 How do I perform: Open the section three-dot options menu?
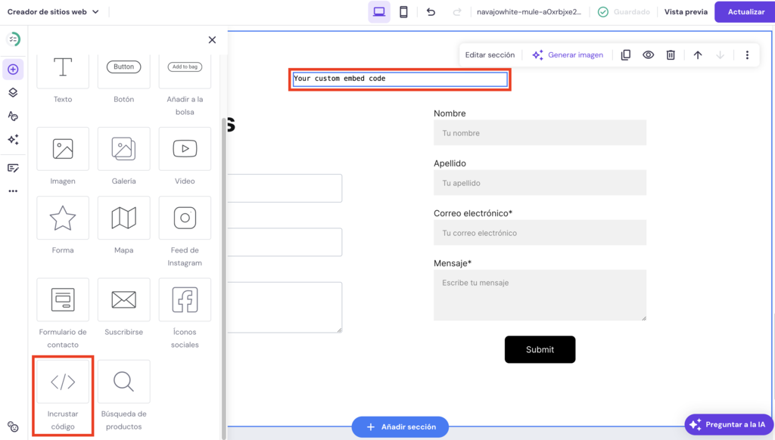pos(747,54)
